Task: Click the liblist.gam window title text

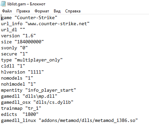Action: 26,4
